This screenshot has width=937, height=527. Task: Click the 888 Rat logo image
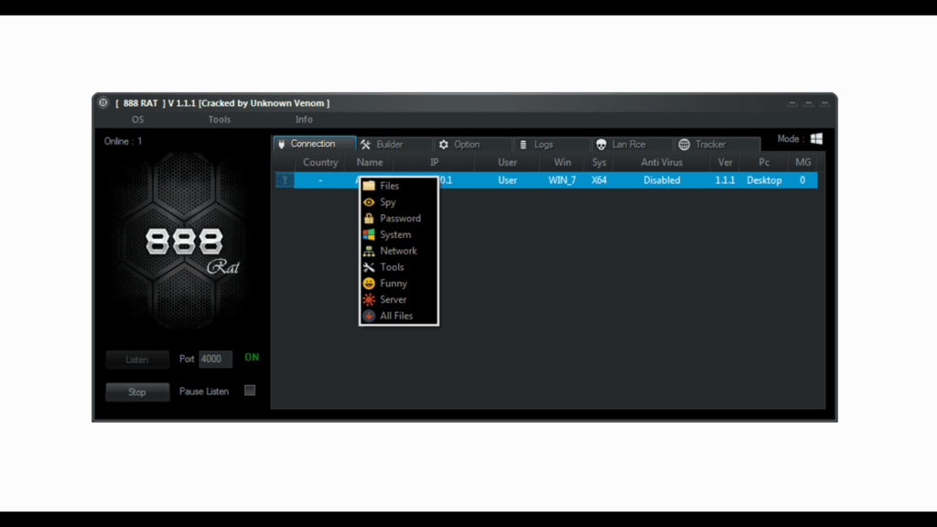(184, 242)
